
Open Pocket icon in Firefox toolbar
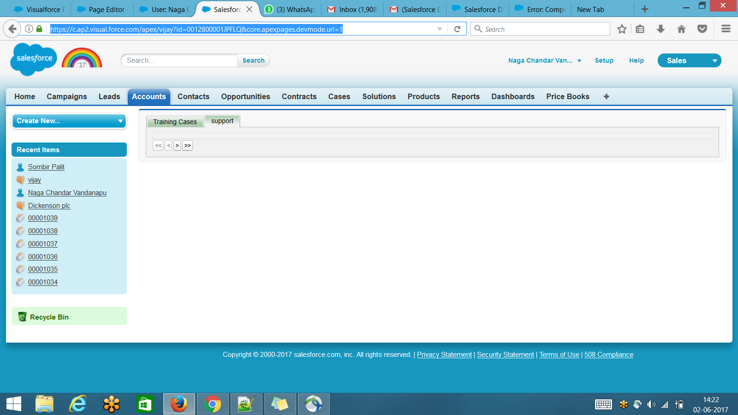pyautogui.click(x=702, y=29)
